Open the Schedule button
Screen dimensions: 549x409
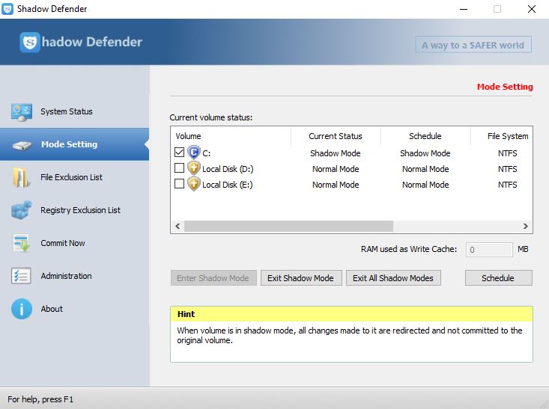498,278
